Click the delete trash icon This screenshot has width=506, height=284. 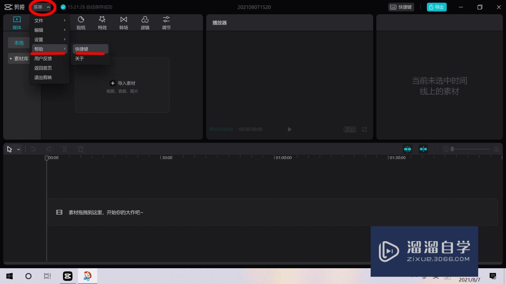click(x=81, y=149)
